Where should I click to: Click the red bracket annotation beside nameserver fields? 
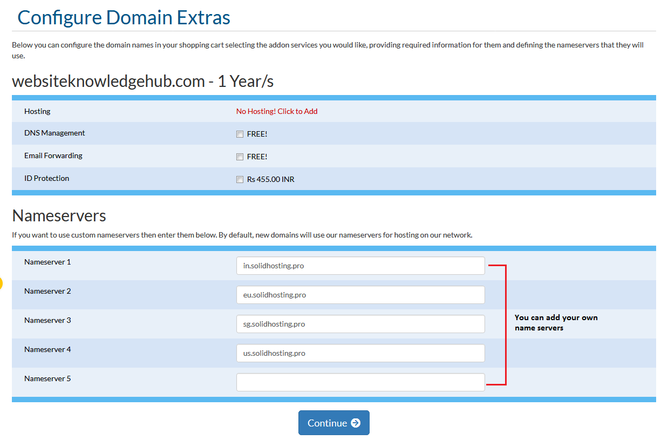coord(506,324)
